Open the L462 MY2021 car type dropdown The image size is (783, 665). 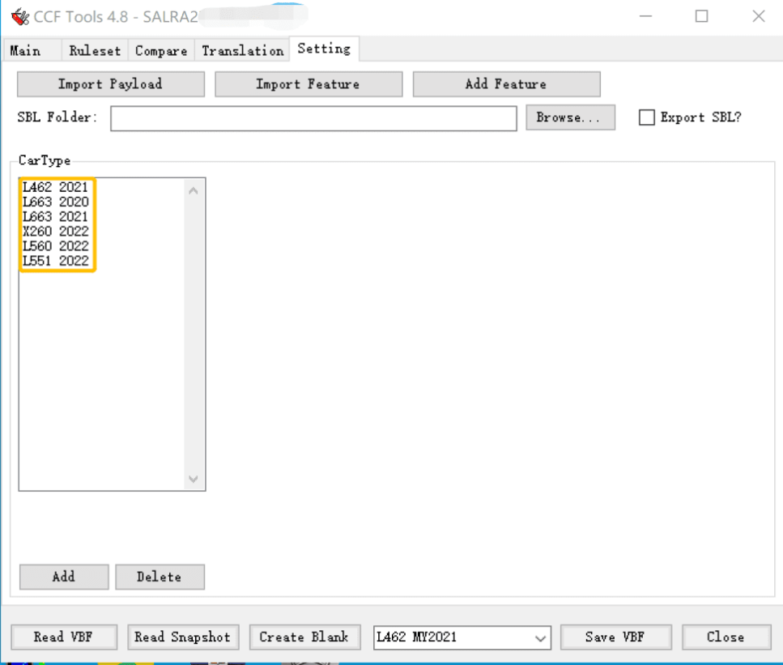462,637
